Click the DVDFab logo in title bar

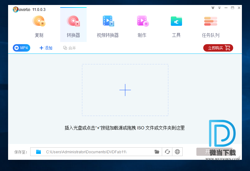(x=22, y=10)
